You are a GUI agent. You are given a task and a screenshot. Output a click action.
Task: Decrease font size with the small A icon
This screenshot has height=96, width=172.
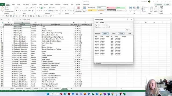(34, 8)
